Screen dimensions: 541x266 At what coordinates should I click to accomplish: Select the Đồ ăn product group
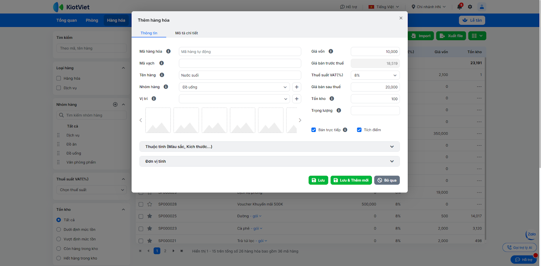[x=71, y=144]
